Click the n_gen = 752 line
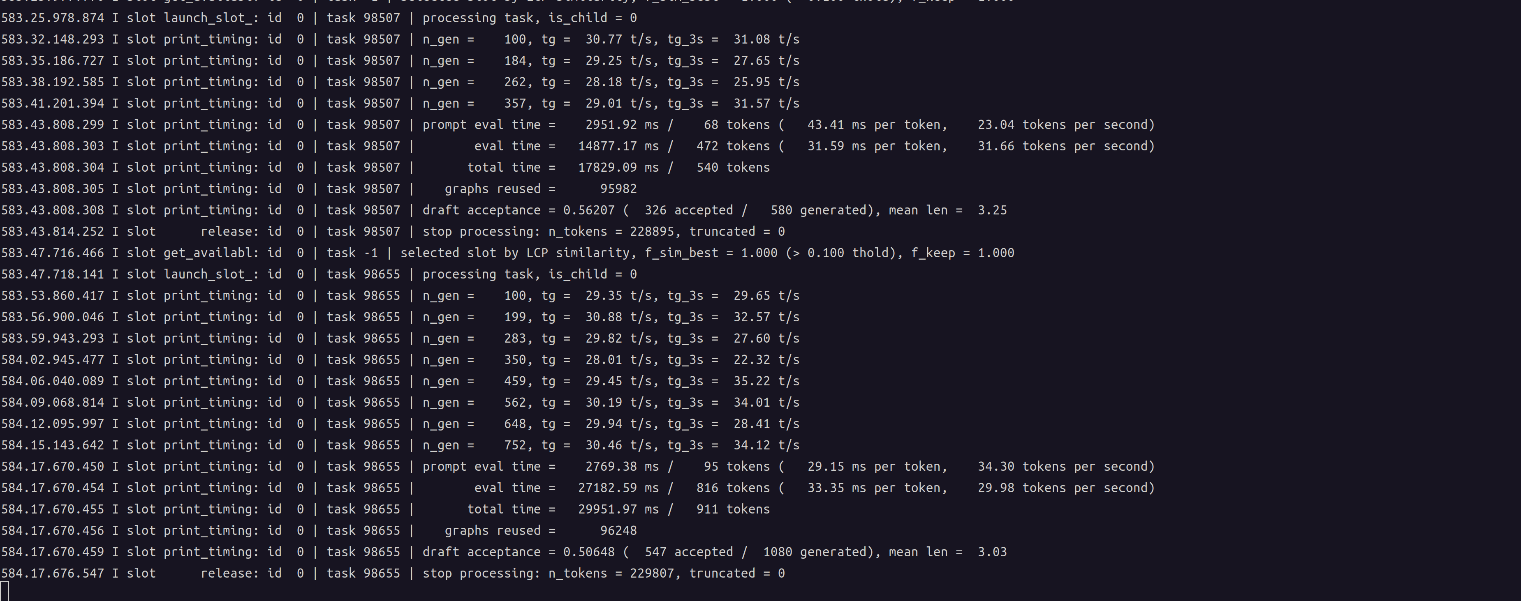Viewport: 1521px width, 601px height. 400,445
